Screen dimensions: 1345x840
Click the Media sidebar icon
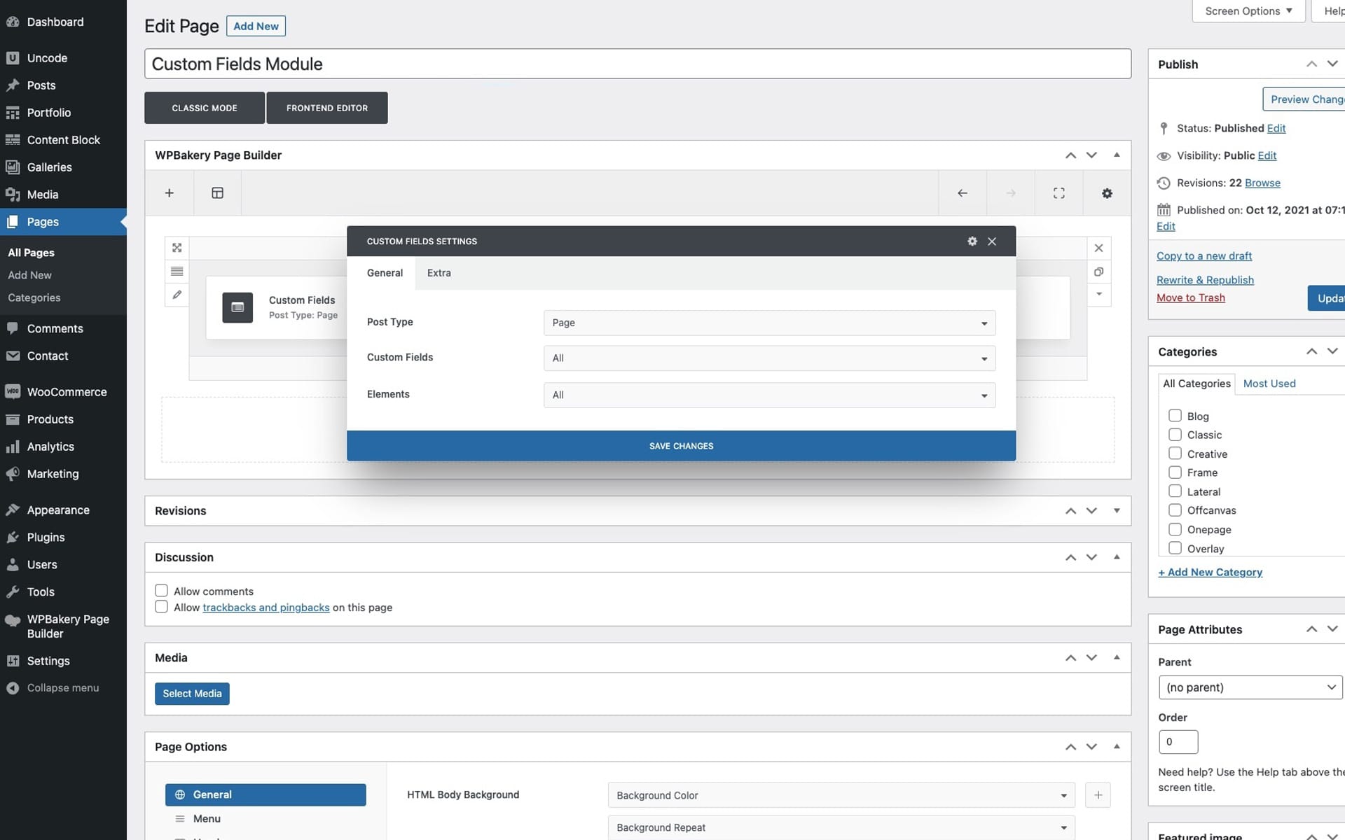click(13, 195)
